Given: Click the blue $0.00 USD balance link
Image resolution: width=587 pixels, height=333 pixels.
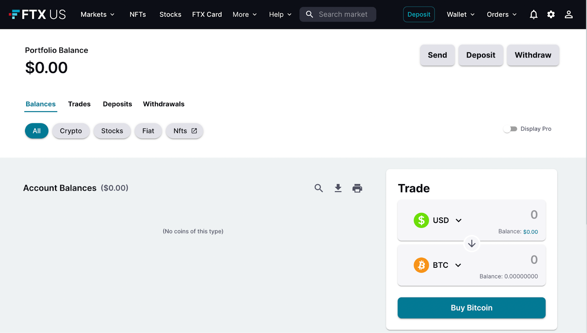Looking at the screenshot, I should pyautogui.click(x=531, y=232).
